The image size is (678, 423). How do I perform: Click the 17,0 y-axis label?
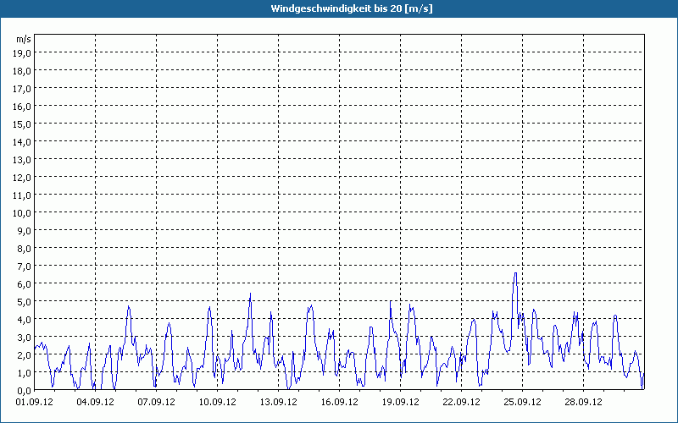(22, 89)
